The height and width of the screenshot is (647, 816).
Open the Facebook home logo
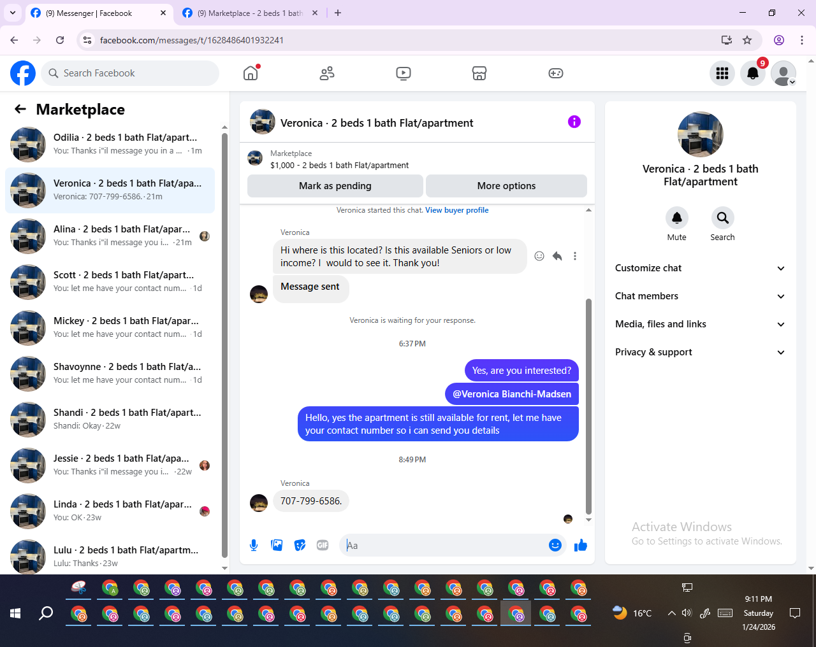pyautogui.click(x=23, y=73)
